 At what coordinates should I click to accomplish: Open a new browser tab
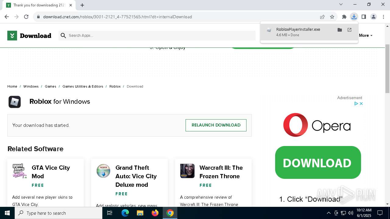tap(82, 5)
